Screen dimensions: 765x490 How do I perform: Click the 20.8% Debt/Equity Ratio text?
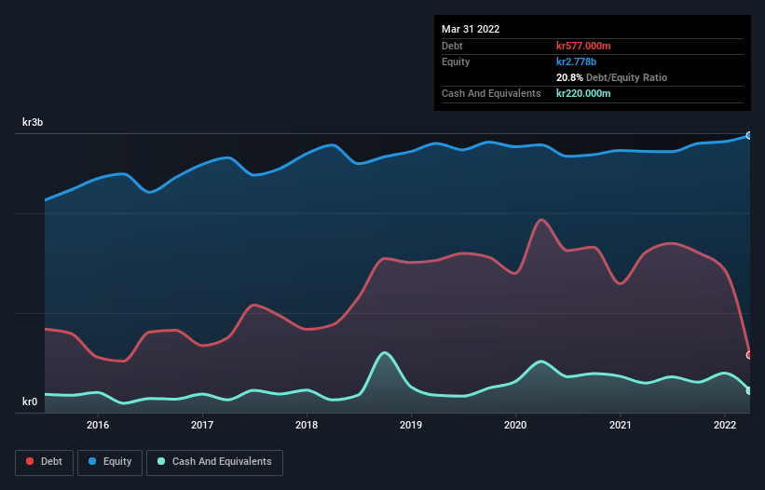click(611, 77)
